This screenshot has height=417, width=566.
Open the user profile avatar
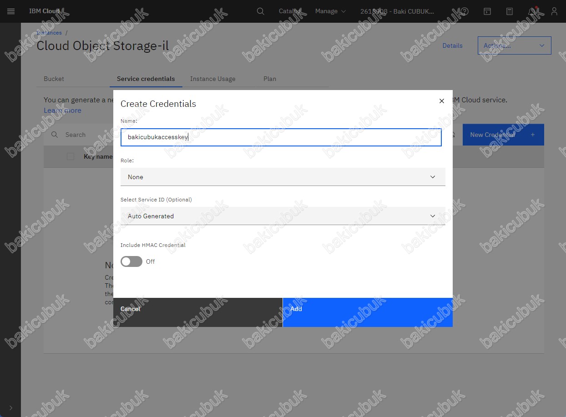click(554, 11)
